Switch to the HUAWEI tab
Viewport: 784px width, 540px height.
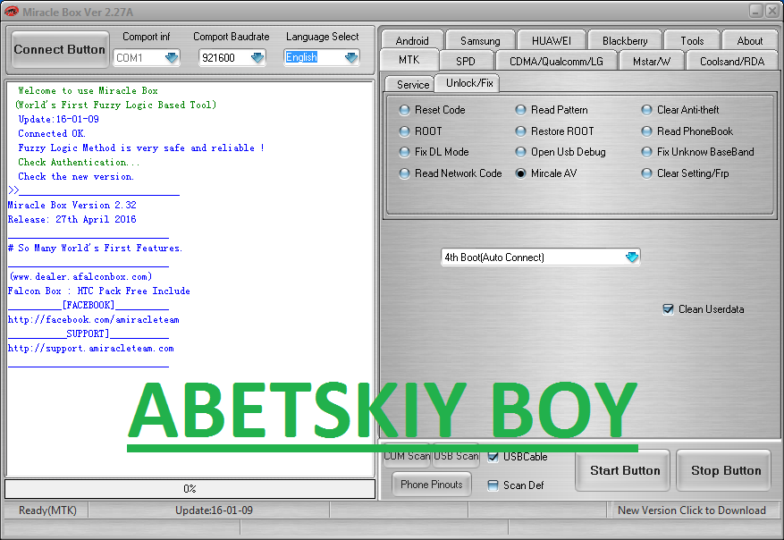click(x=552, y=40)
